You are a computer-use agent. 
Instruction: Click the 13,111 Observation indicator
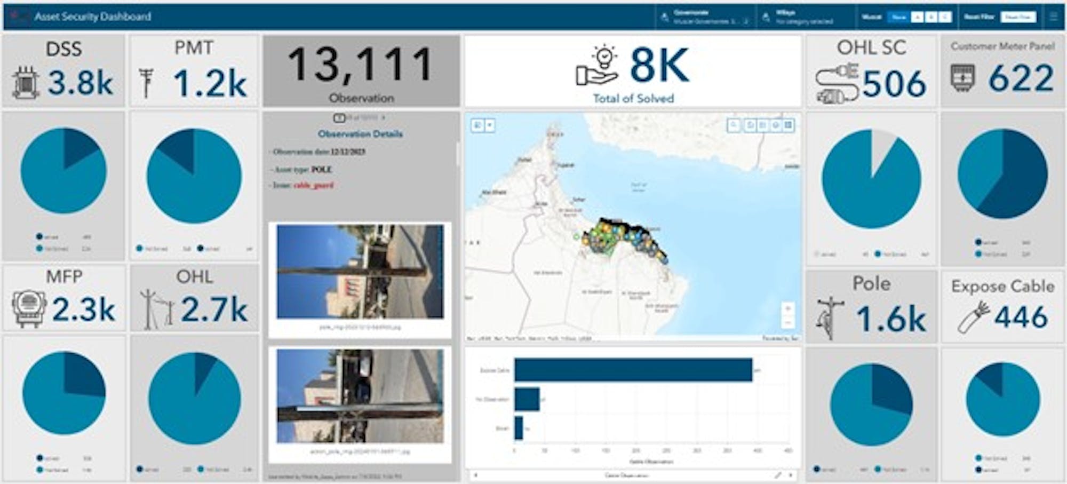pos(361,71)
